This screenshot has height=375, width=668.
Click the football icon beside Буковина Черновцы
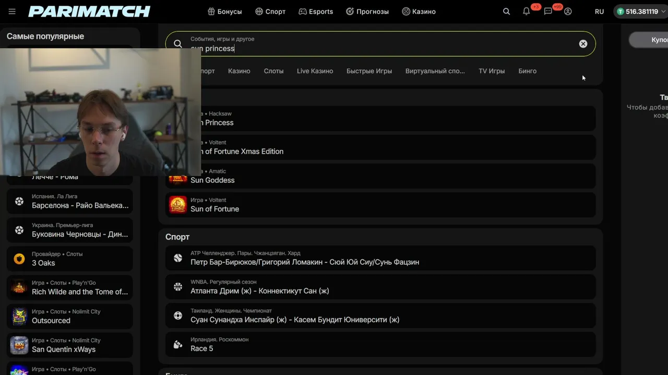[x=19, y=230]
